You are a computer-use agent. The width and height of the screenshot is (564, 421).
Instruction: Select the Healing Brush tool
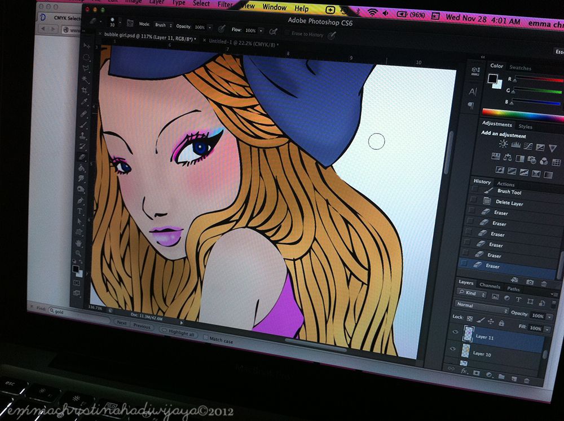(84, 114)
